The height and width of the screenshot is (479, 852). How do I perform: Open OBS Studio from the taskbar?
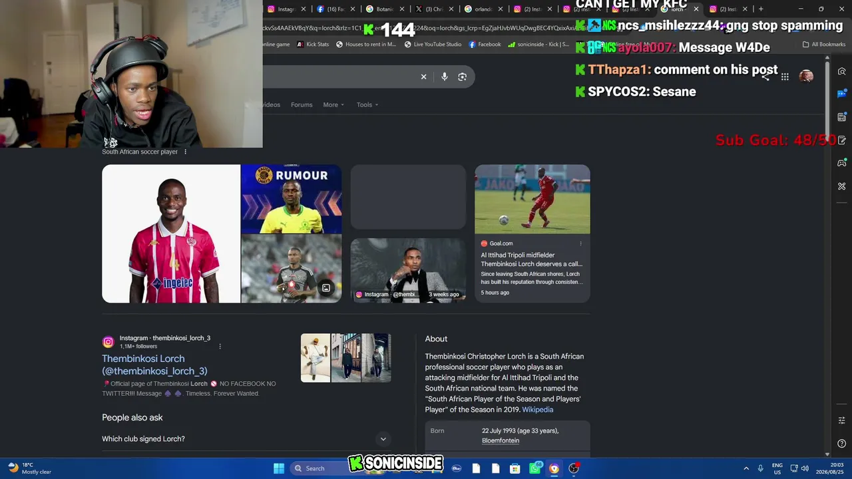pyautogui.click(x=574, y=468)
